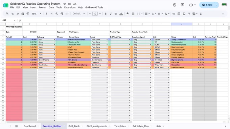Collapse the toolbar with up chevron
The height and width of the screenshot is (129, 230).
click(x=223, y=14)
